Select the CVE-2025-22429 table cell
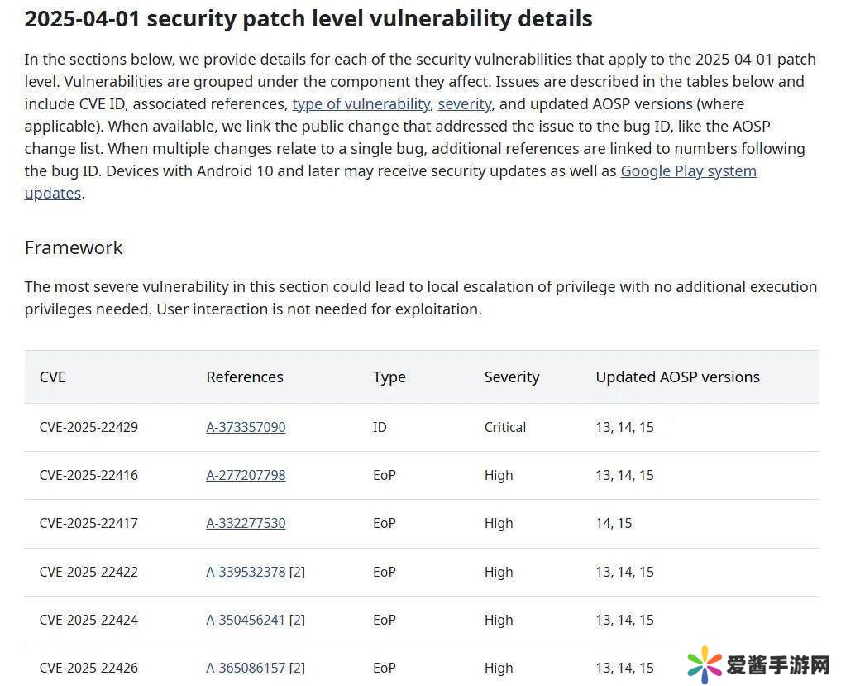This screenshot has width=841, height=686. (x=88, y=428)
